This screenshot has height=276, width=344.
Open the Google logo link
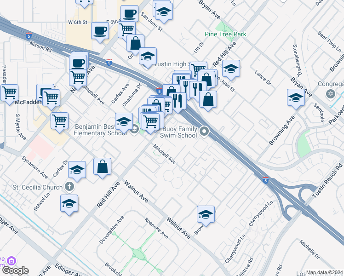point(16,271)
